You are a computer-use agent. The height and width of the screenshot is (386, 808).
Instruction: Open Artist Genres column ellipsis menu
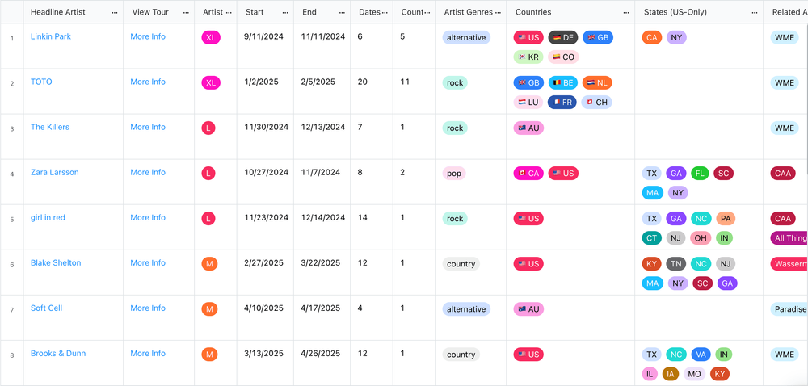coord(497,12)
